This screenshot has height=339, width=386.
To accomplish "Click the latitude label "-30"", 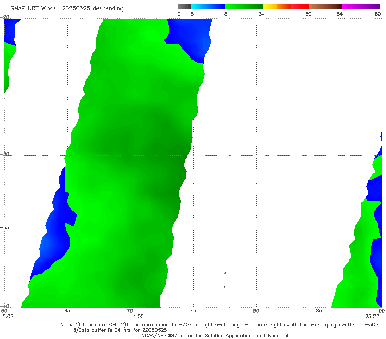I will 5,154.
